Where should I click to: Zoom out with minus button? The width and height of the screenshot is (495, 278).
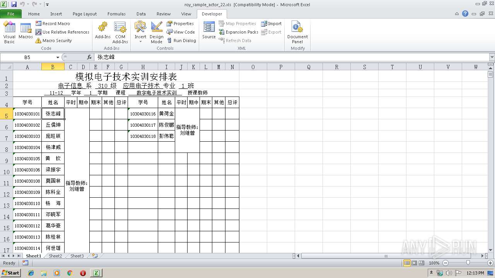(x=445, y=263)
